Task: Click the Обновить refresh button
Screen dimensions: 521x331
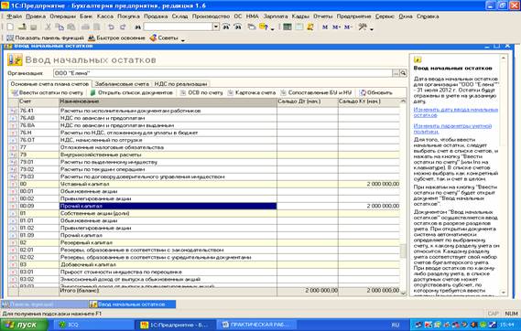Action: [x=376, y=93]
